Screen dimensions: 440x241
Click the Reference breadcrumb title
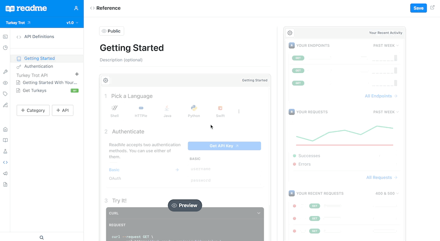(109, 8)
